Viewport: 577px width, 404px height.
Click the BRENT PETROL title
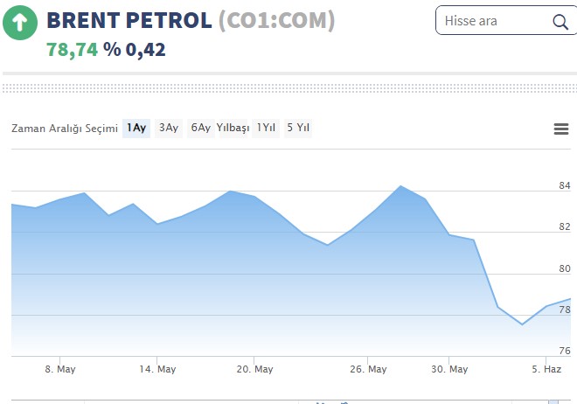(x=129, y=20)
